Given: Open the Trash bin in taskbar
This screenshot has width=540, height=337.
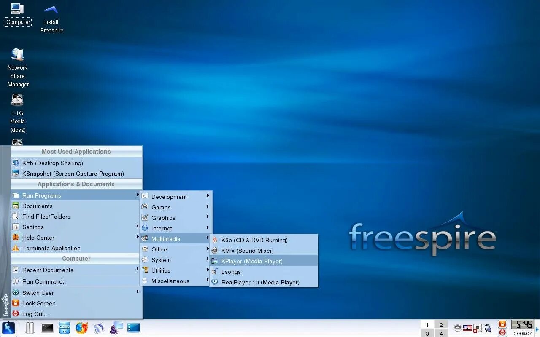Looking at the screenshot, I should 30,328.
